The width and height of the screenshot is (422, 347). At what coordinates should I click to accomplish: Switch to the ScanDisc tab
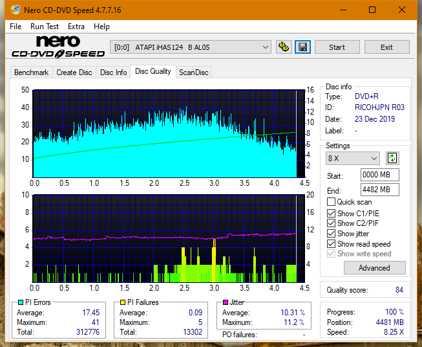(x=193, y=73)
